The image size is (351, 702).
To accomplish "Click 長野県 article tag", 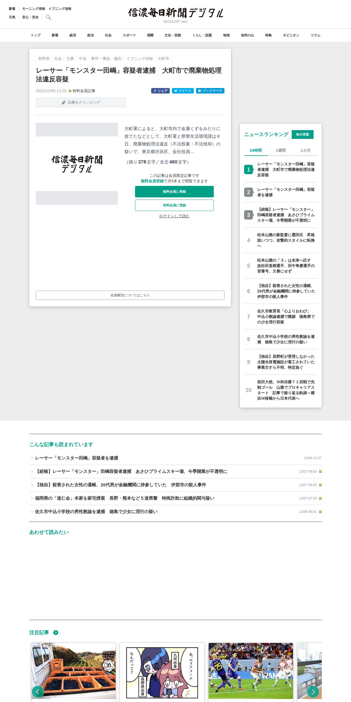I will pyautogui.click(x=44, y=58).
